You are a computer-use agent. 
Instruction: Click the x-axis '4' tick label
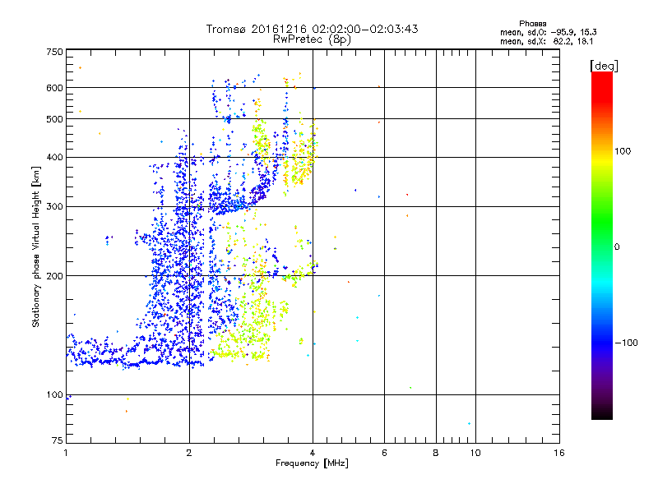coord(313,453)
